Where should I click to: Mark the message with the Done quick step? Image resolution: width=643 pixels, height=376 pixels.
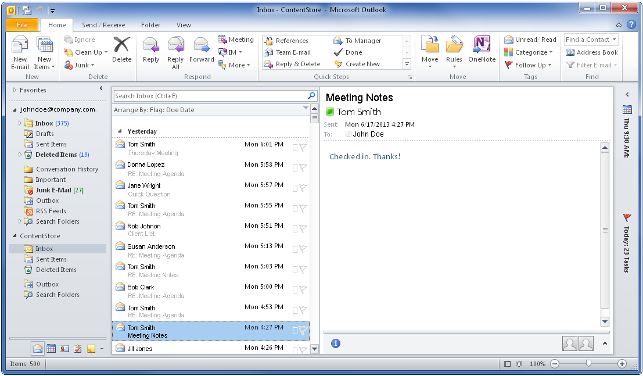pos(348,52)
